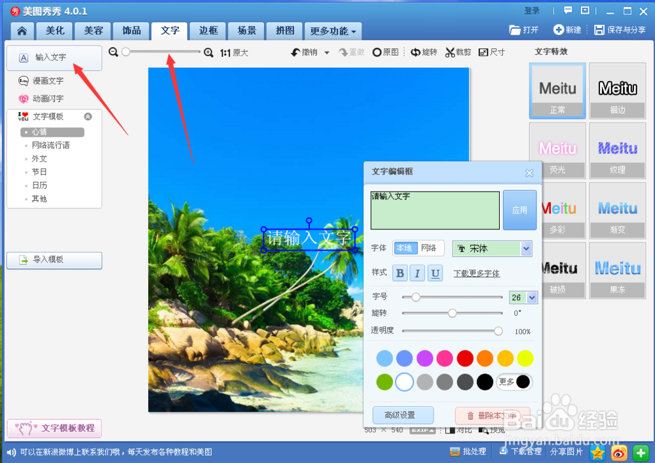The image size is (655, 463).
Task: Select the 裁剪 crop tool
Action: pyautogui.click(x=458, y=52)
